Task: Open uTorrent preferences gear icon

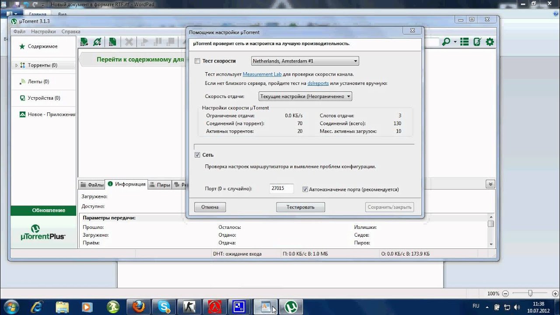Action: [x=490, y=42]
